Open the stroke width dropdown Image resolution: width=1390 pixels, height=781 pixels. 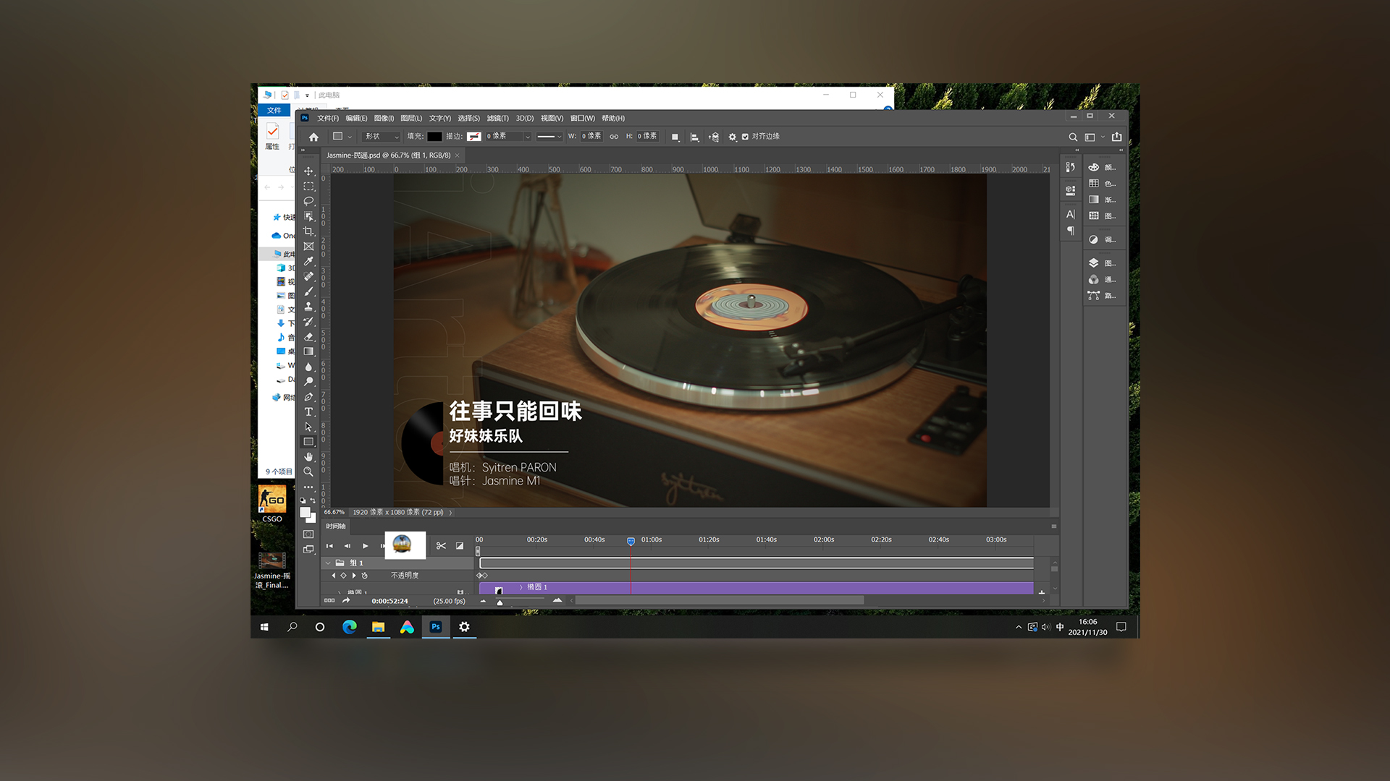pyautogui.click(x=528, y=137)
